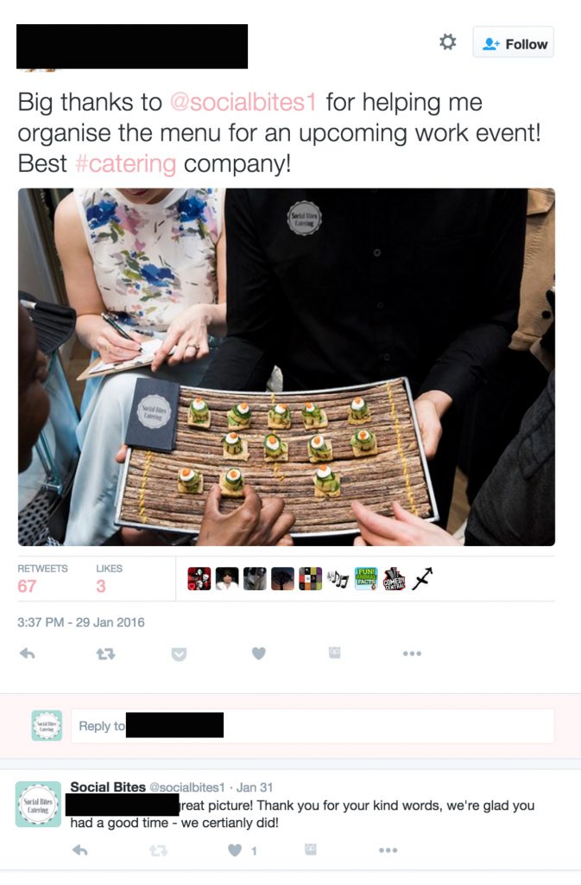Open the @socialbites1 mention link

(243, 102)
